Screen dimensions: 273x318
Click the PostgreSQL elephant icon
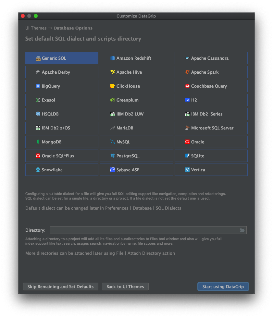pos(113,156)
